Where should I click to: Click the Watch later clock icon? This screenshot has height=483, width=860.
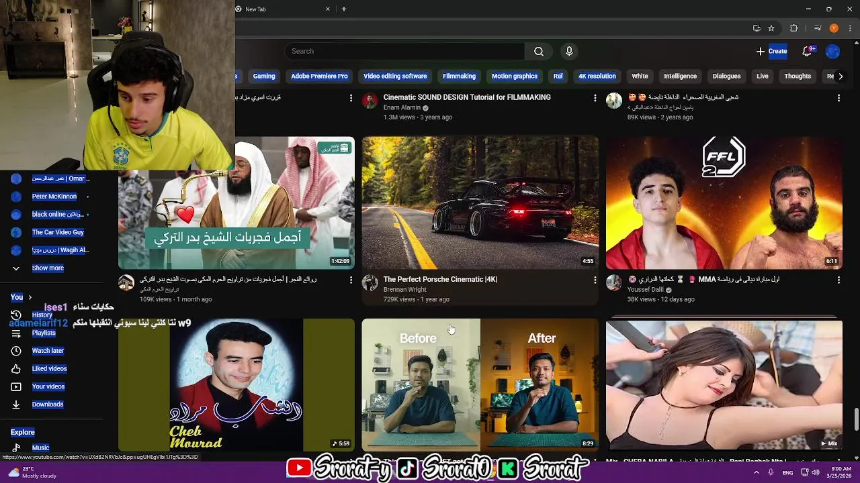[16, 350]
